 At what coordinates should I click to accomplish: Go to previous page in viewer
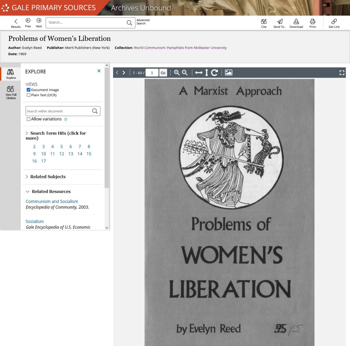coord(117,73)
